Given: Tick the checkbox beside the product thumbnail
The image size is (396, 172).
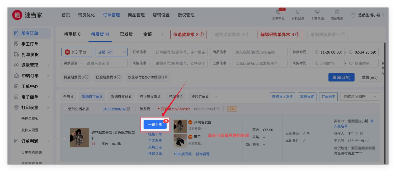Looking at the screenshot, I should point(64,138).
